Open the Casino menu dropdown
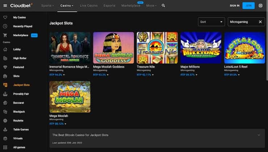The image size is (268, 152). 67,6
